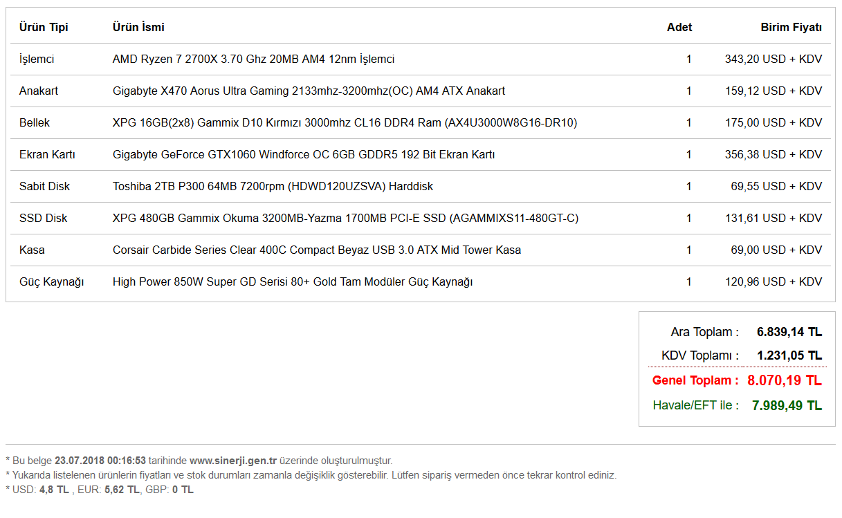Image resolution: width=842 pixels, height=518 pixels.
Task: Click the green Havale/EFT ile label
Action: [x=696, y=405]
